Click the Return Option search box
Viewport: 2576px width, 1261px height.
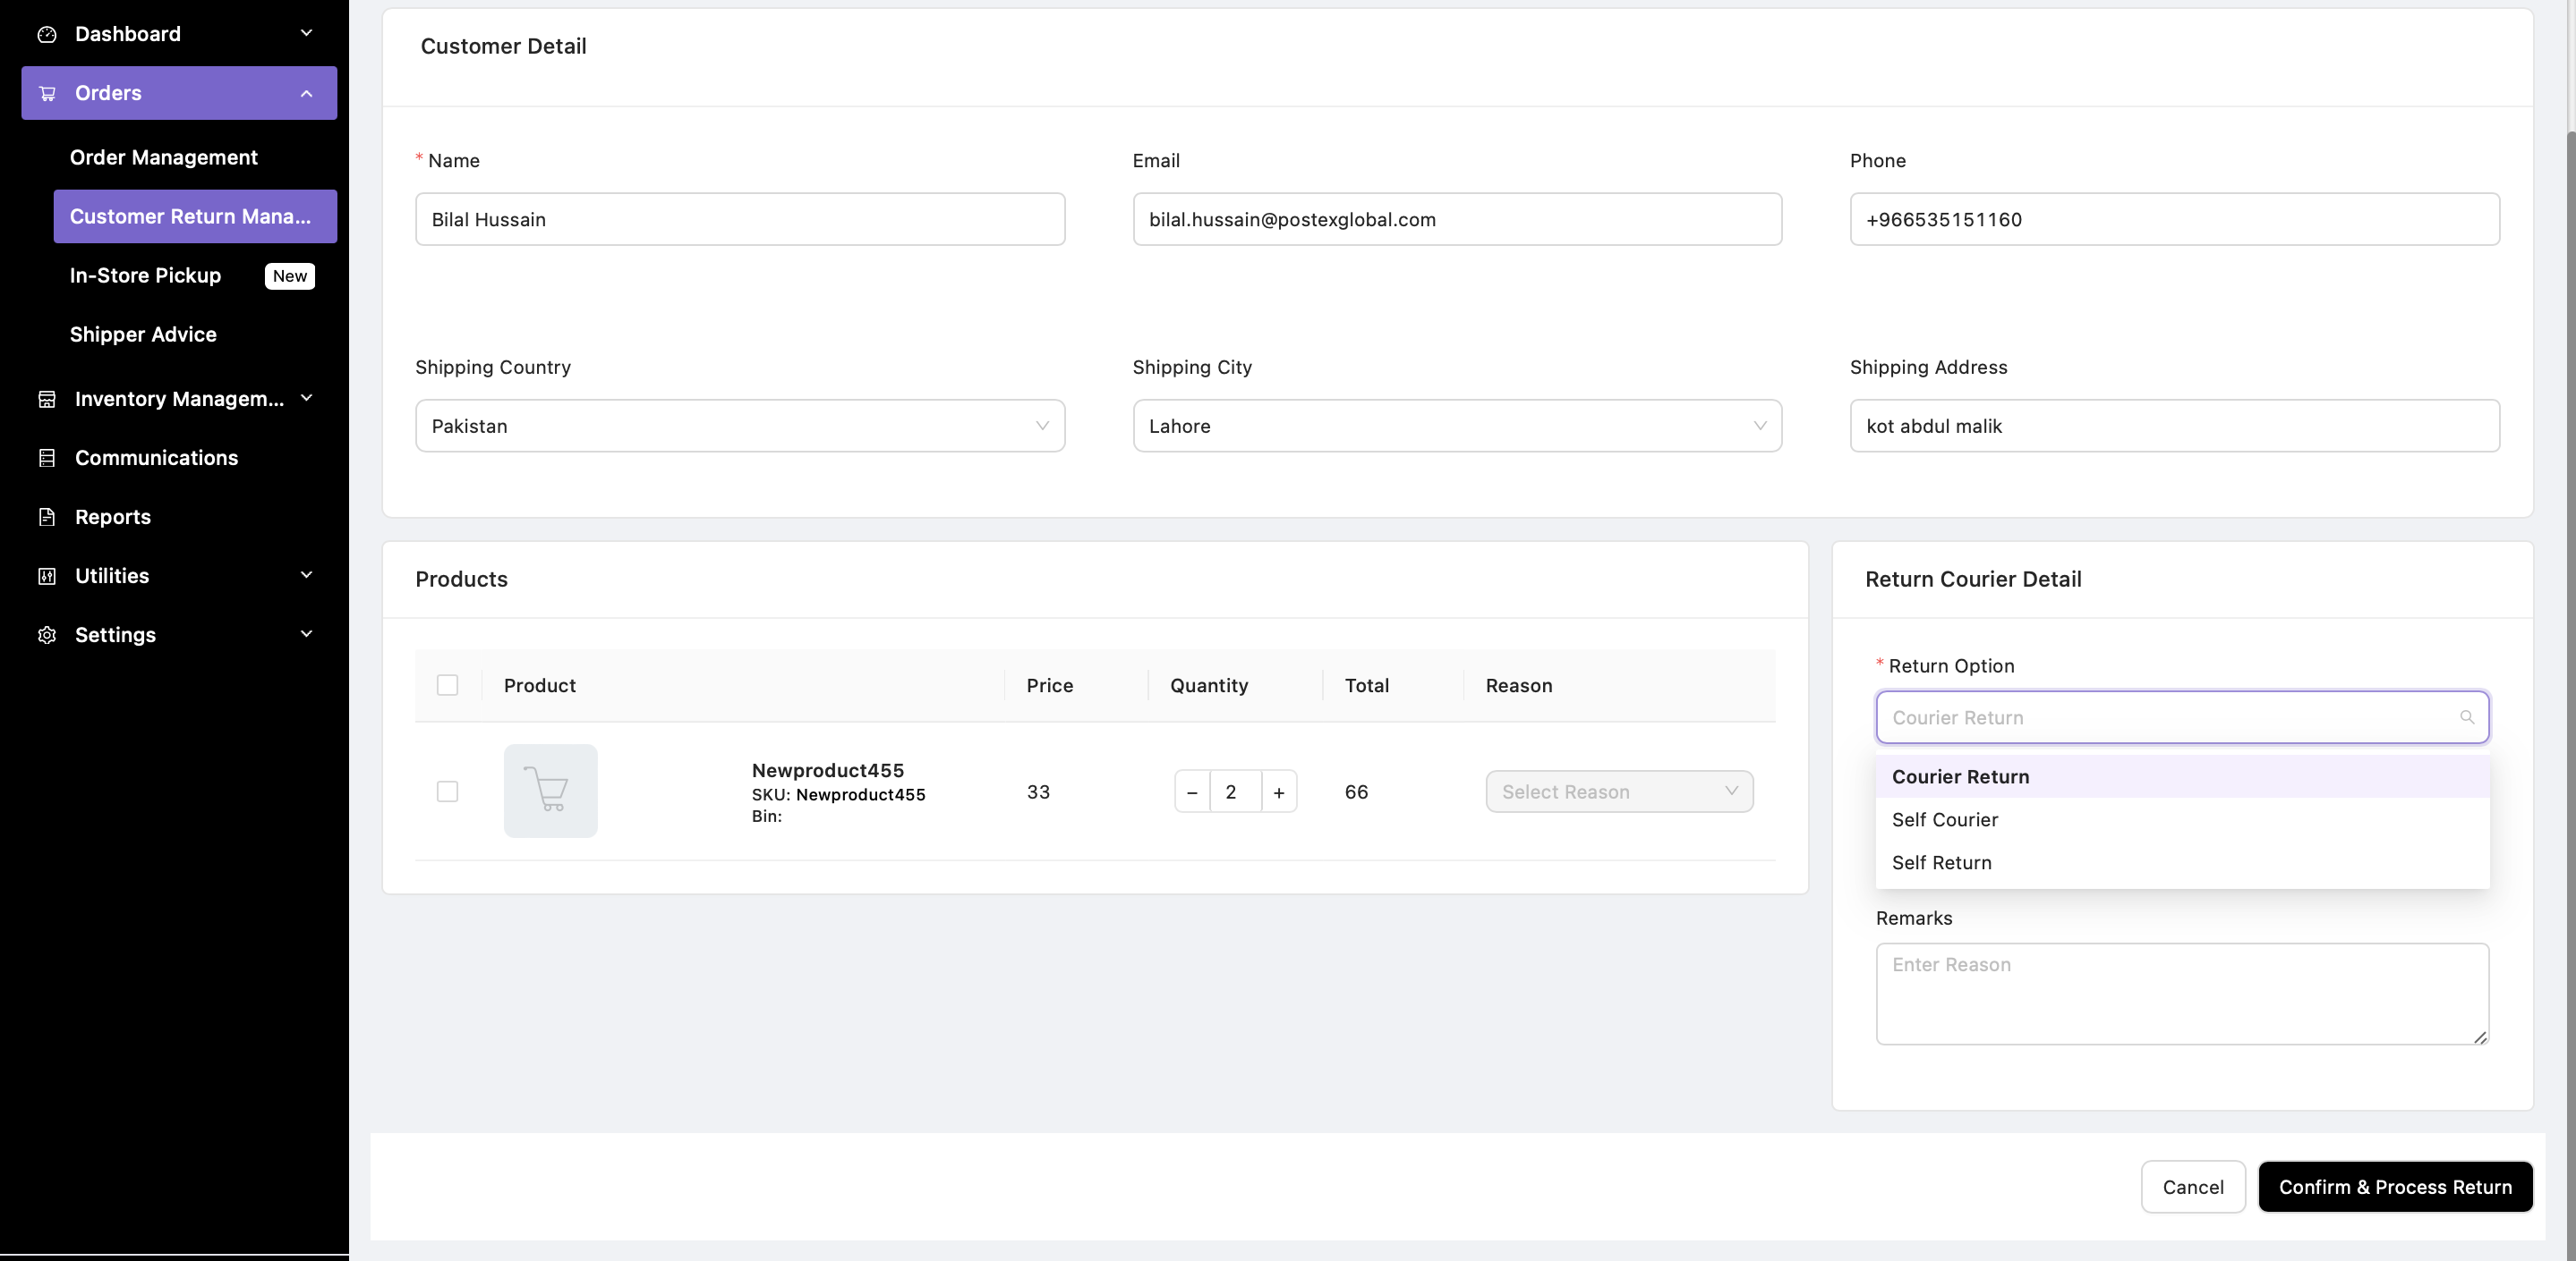[x=2182, y=717]
